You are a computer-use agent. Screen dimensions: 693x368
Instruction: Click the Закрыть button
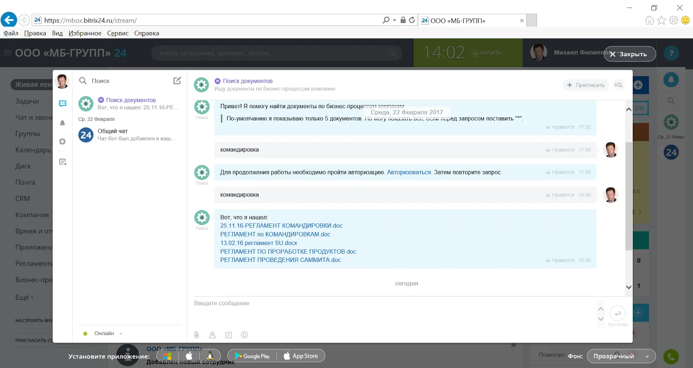tap(630, 54)
